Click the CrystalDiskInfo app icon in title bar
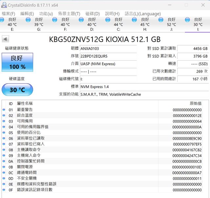 (4, 5)
